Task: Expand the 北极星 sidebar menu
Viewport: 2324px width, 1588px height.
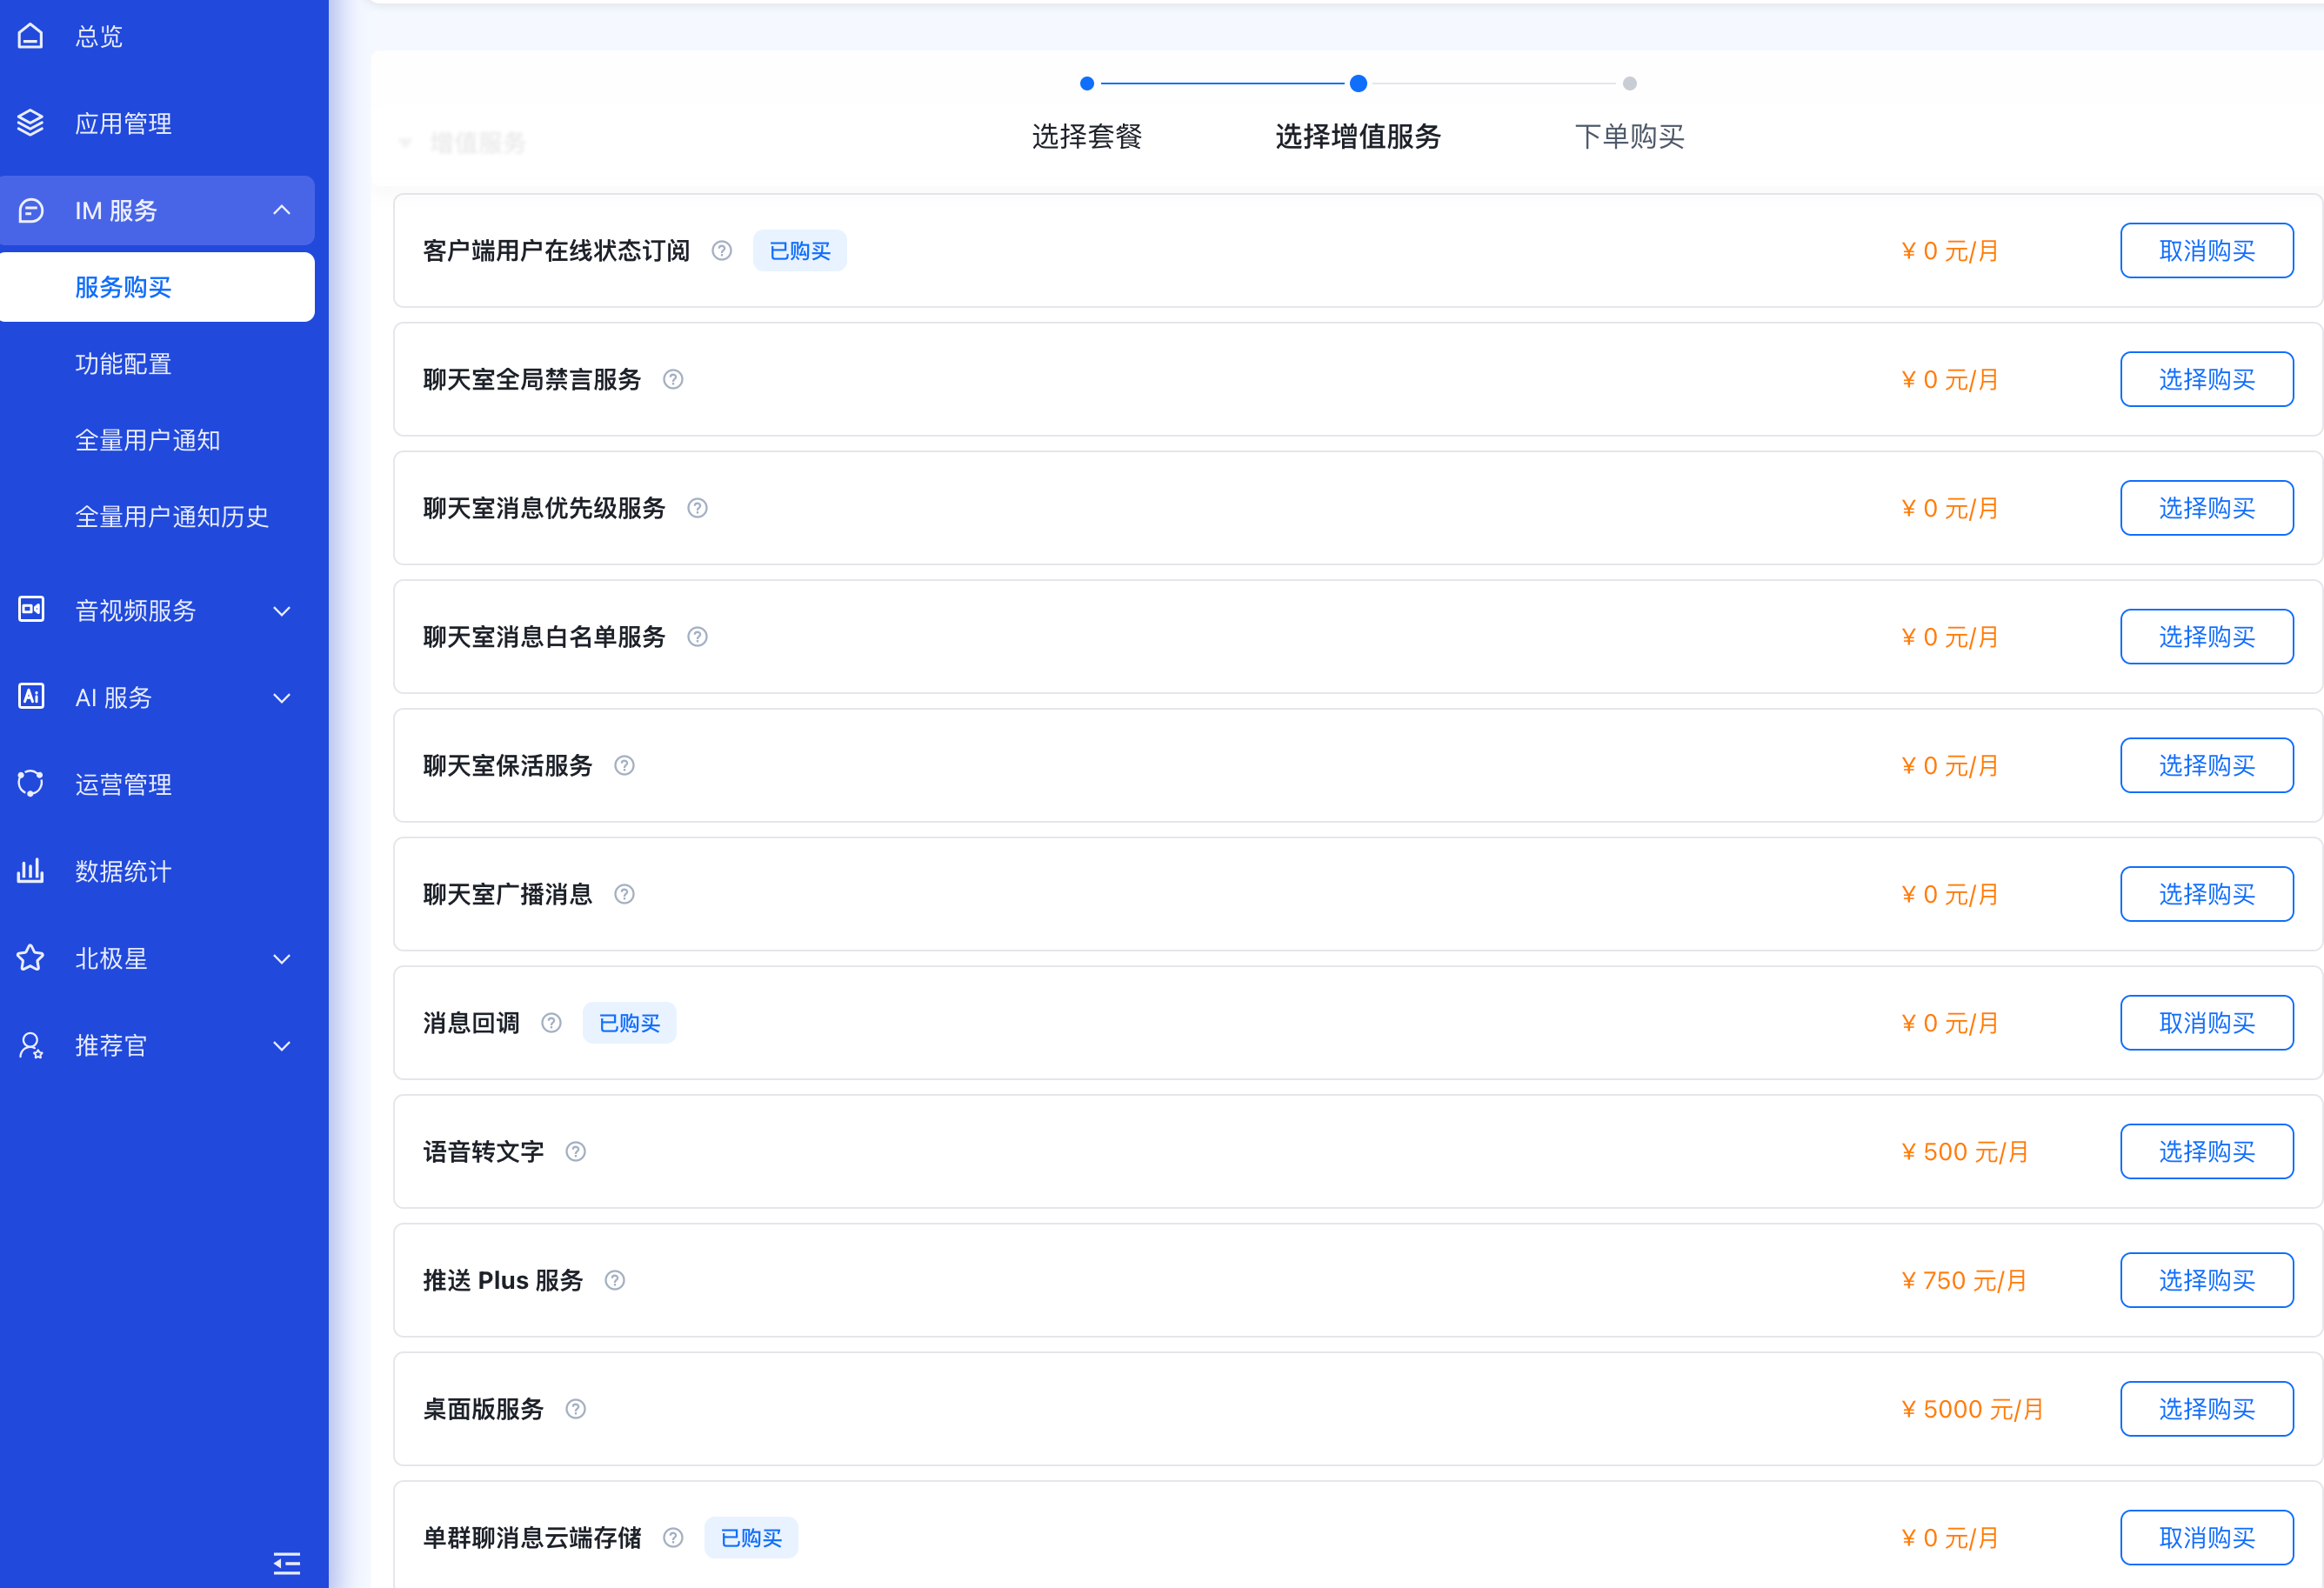Action: coord(282,958)
